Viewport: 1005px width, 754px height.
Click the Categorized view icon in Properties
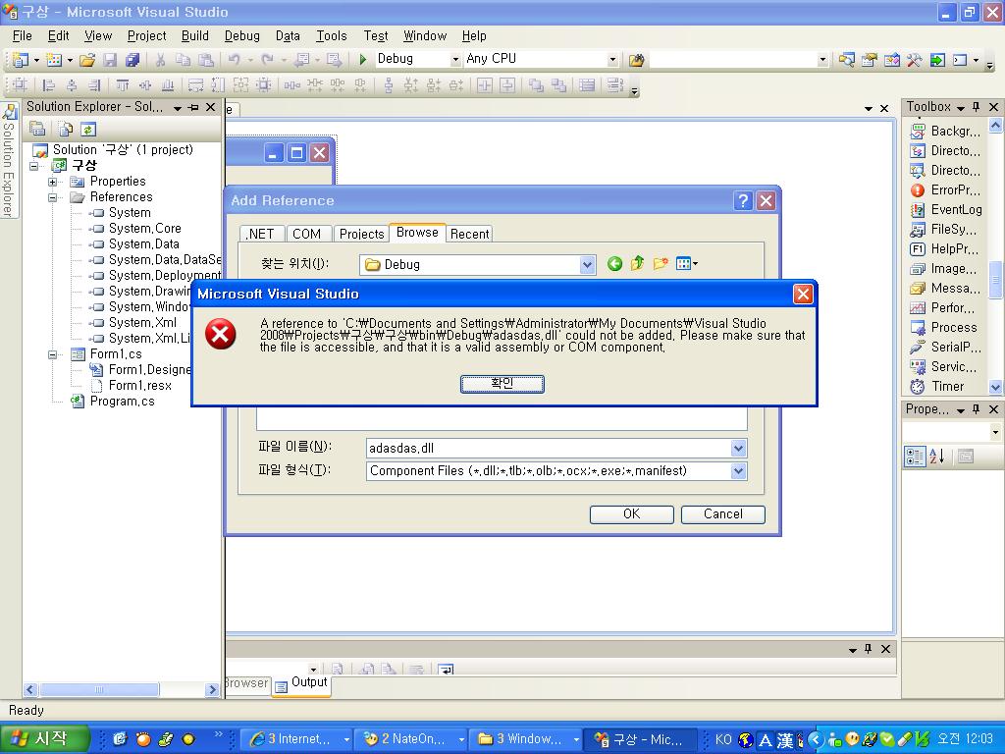(915, 457)
